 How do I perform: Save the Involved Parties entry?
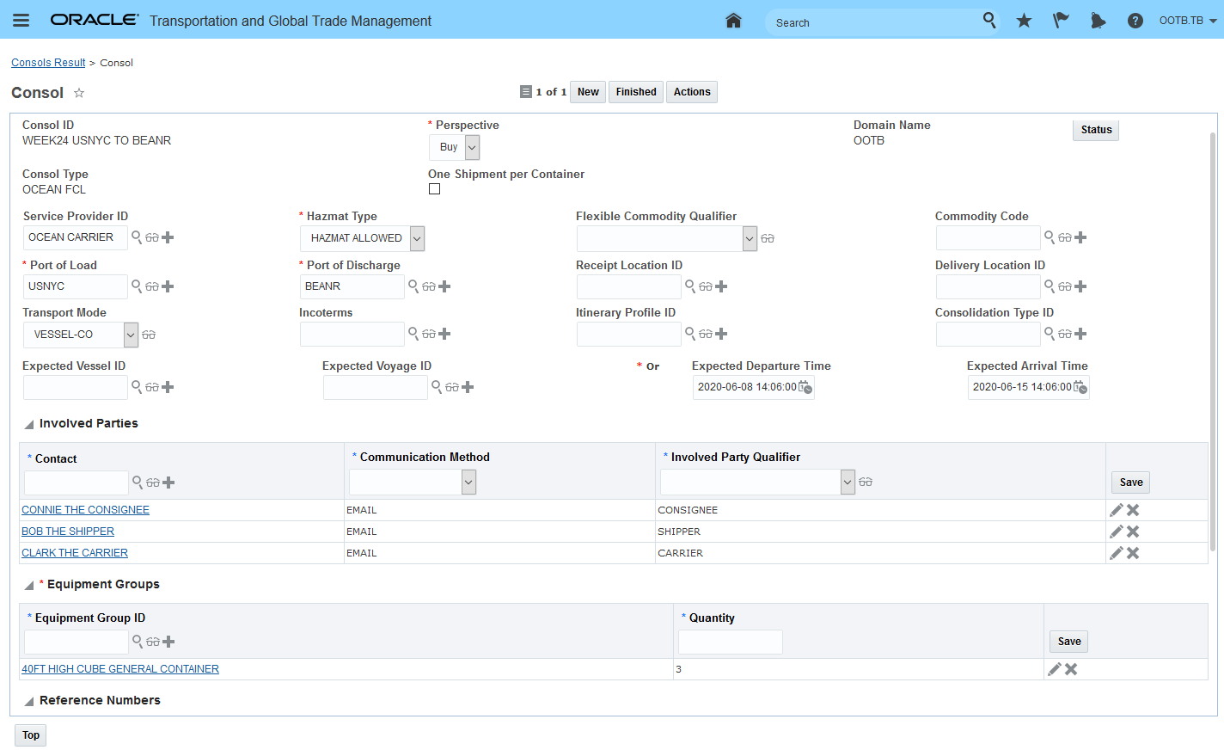tap(1131, 483)
